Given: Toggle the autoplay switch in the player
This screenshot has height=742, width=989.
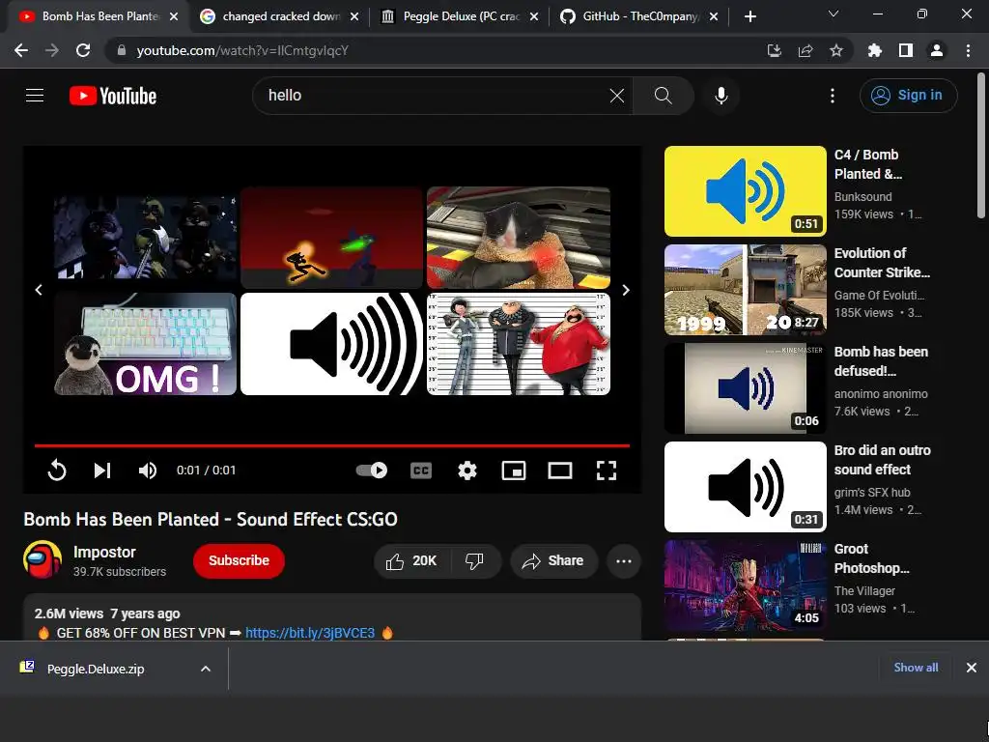Looking at the screenshot, I should 372,471.
